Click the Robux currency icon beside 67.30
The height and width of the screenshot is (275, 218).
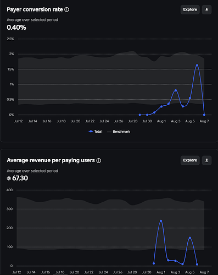point(9,179)
